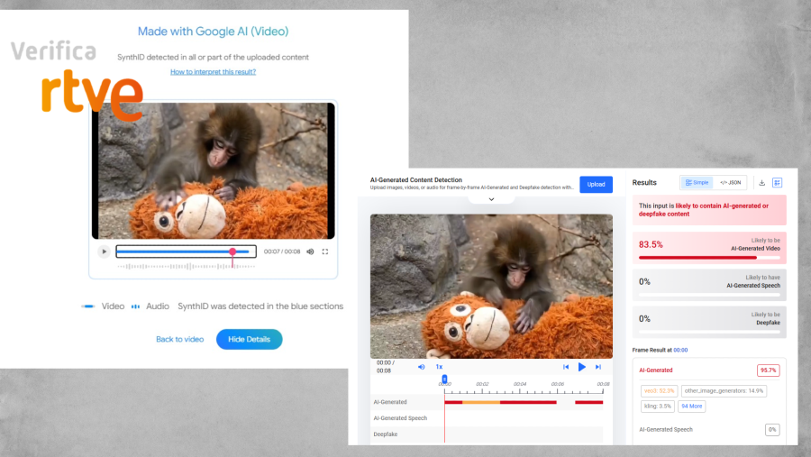Image resolution: width=811 pixels, height=457 pixels.
Task: Click the 95.7% AI-Generated score badge
Action: pyautogui.click(x=768, y=370)
